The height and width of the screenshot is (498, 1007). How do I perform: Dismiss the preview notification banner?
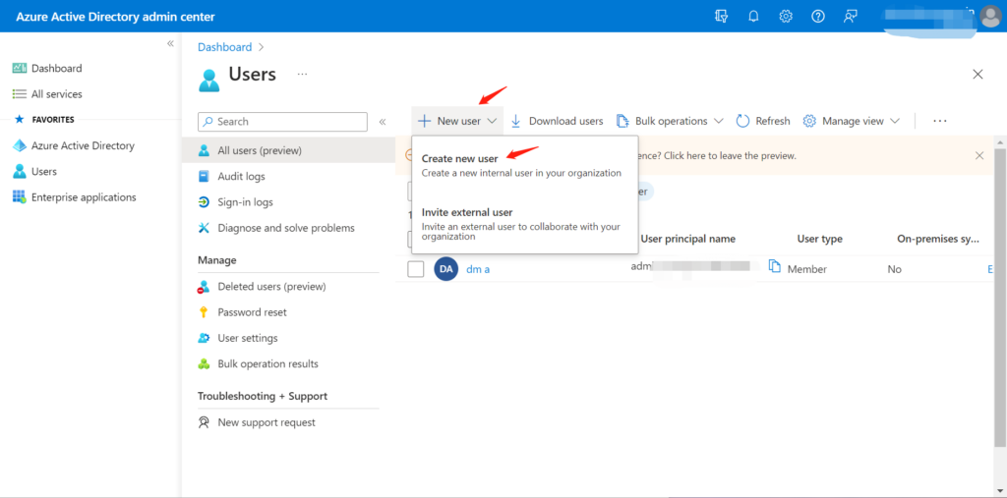click(978, 155)
